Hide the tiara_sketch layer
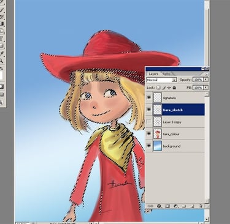 149,110
